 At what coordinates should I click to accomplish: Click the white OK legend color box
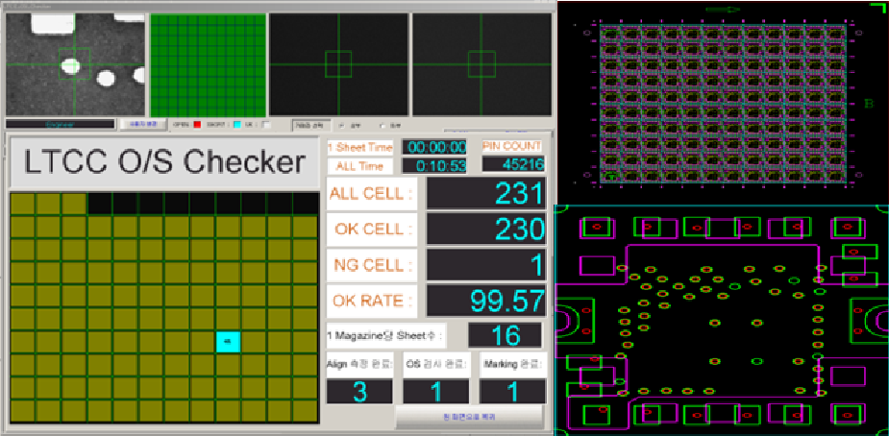(266, 124)
